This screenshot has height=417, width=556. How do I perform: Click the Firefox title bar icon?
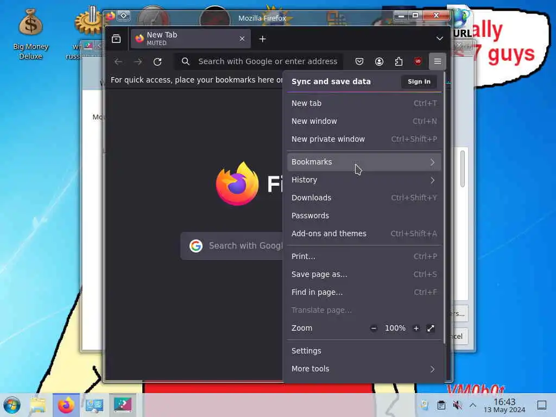click(110, 16)
